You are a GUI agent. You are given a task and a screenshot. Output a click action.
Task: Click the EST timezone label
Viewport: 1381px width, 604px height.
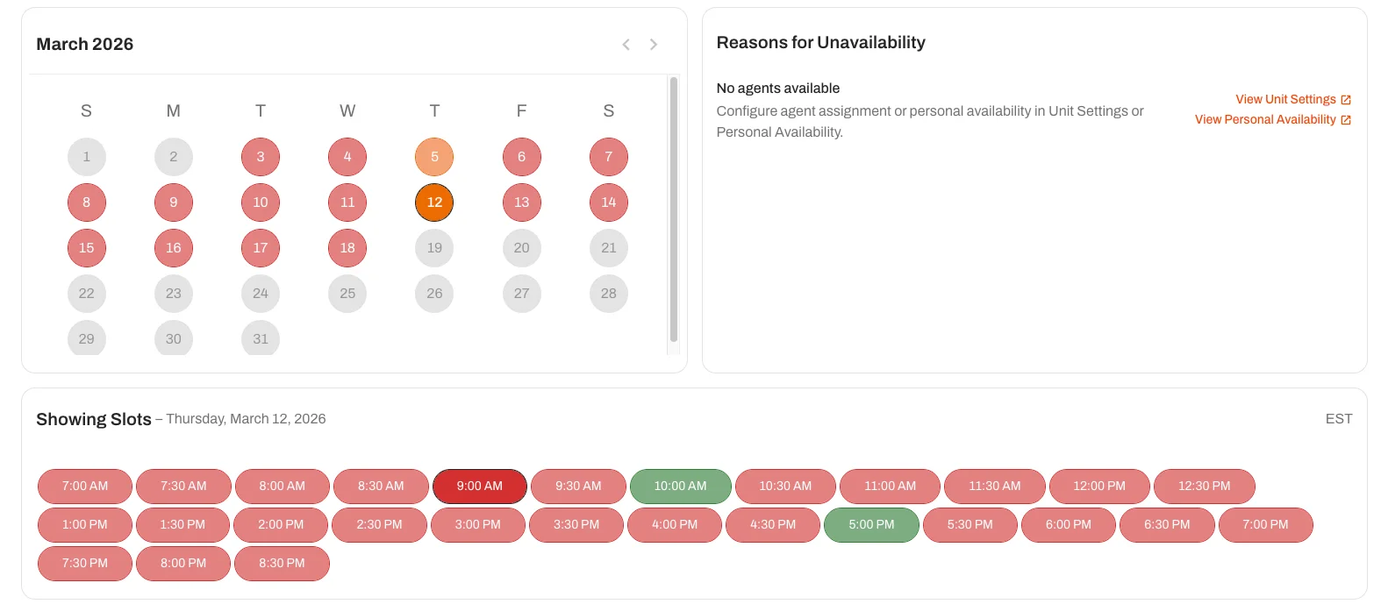tap(1338, 418)
